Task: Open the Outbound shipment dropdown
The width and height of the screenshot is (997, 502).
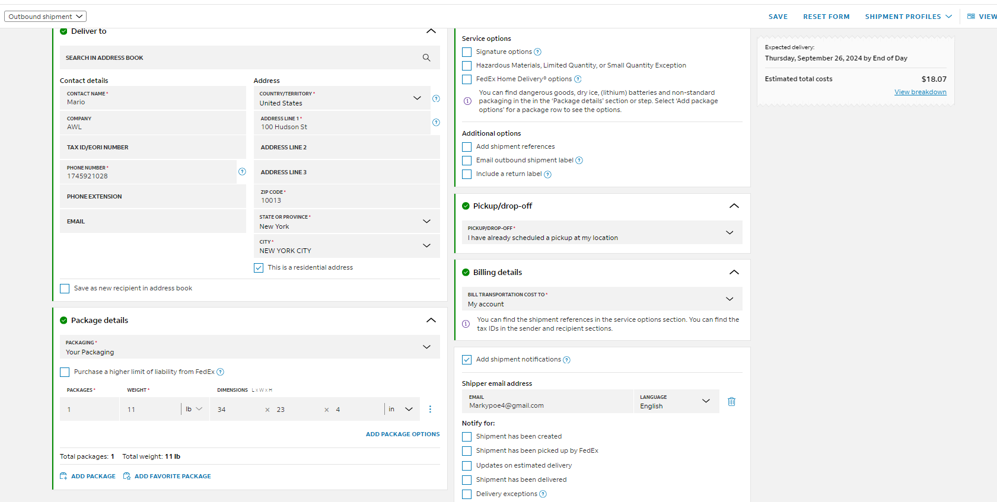Action: tap(45, 17)
